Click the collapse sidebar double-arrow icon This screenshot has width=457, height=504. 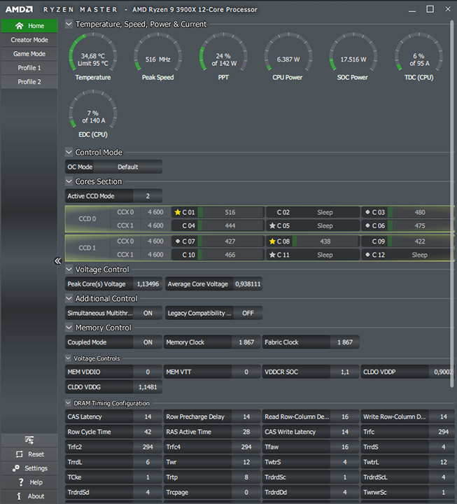click(57, 260)
